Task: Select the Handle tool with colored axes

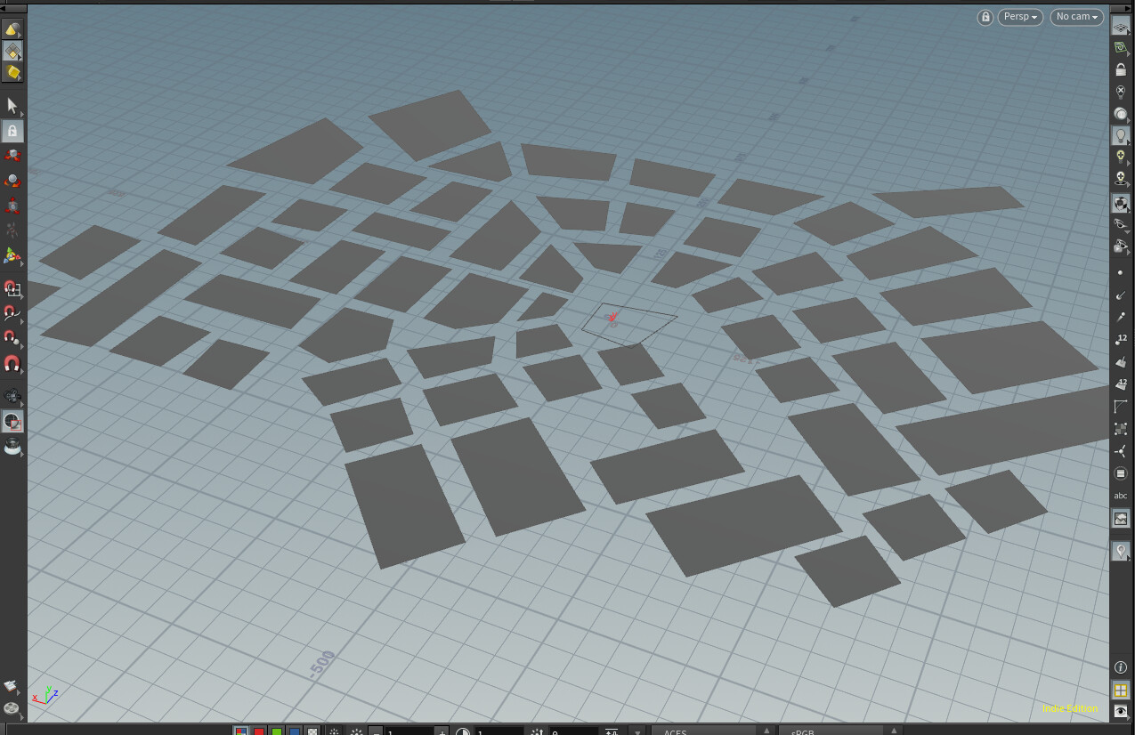Action: pyautogui.click(x=12, y=256)
